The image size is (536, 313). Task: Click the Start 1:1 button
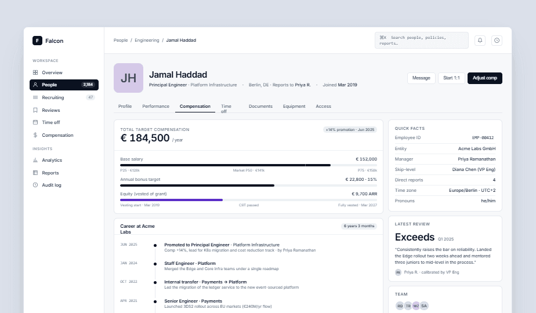(451, 78)
